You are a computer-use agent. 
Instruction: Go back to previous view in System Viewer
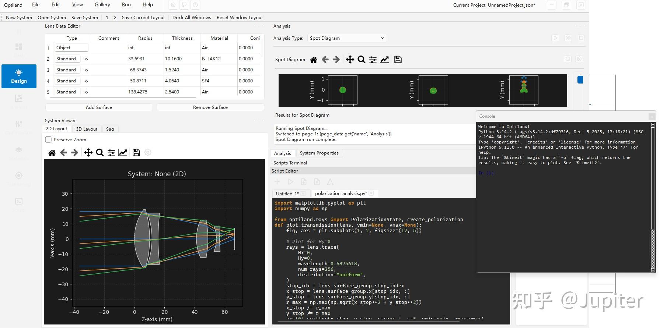[63, 153]
